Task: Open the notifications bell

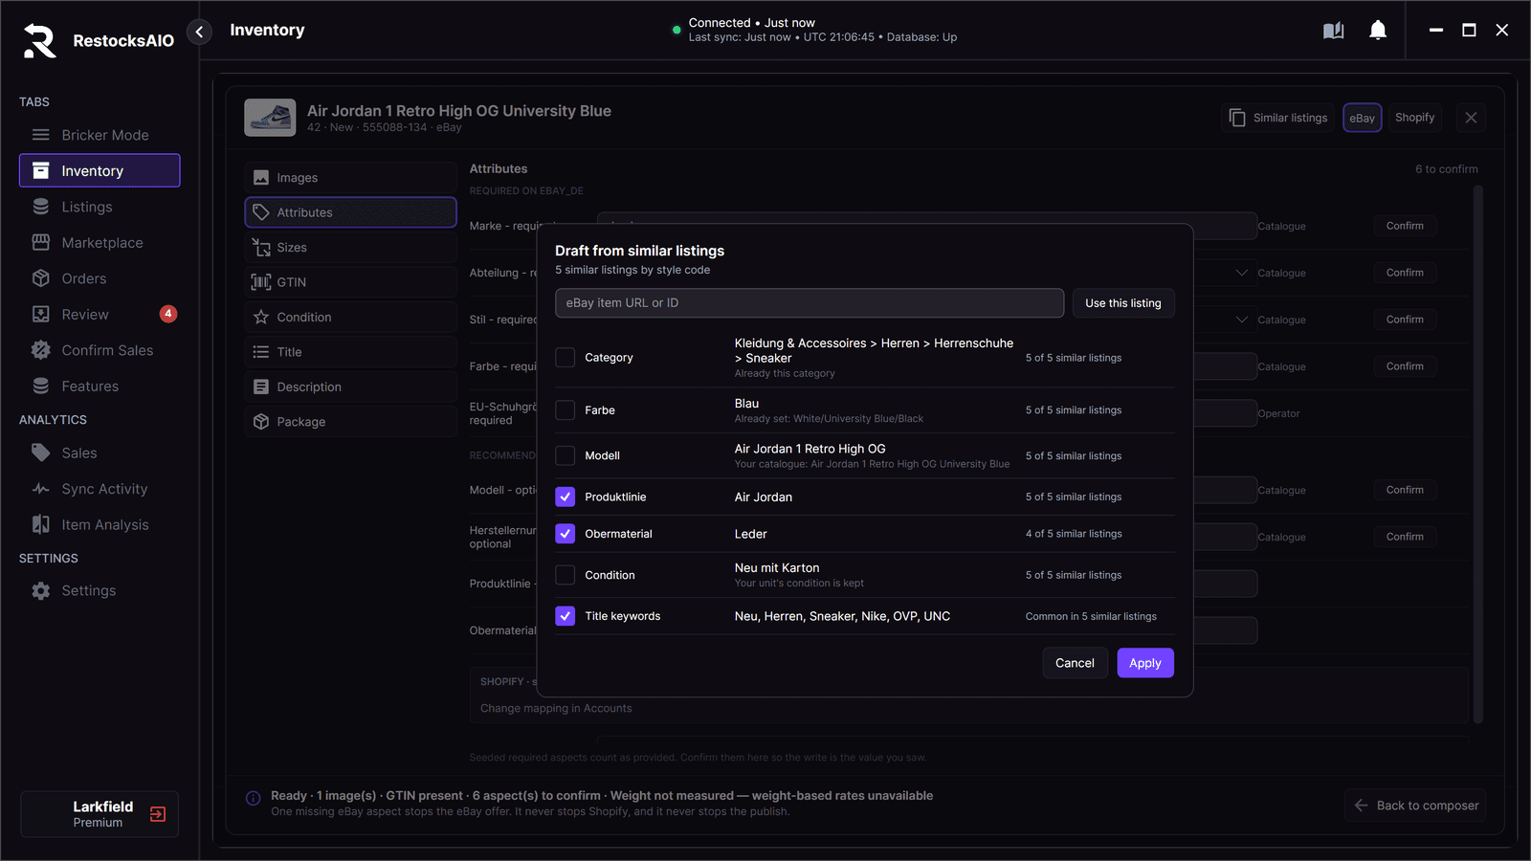Action: 1378,31
